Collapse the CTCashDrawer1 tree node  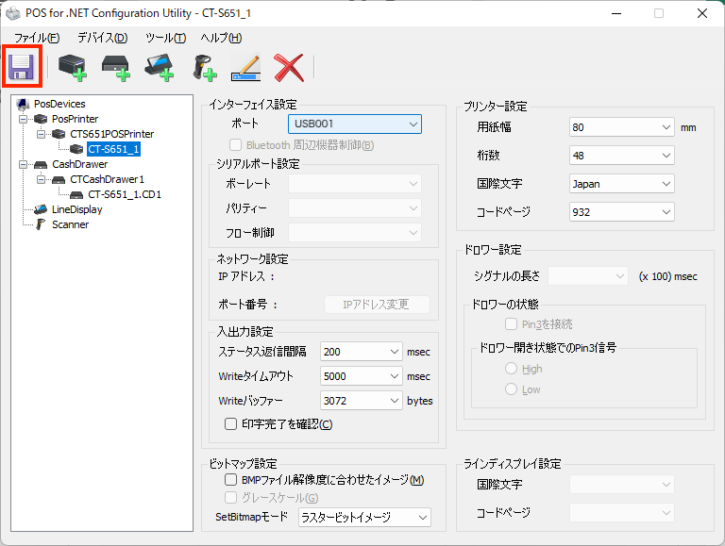[x=42, y=179]
